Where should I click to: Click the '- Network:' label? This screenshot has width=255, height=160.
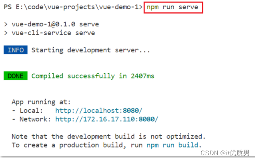[31, 119]
